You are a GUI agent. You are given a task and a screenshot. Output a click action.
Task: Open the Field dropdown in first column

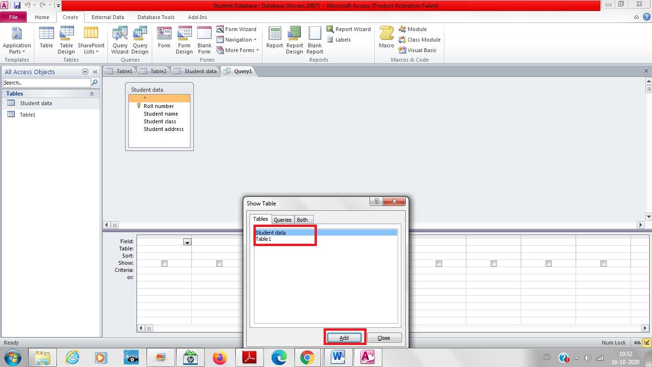point(187,242)
